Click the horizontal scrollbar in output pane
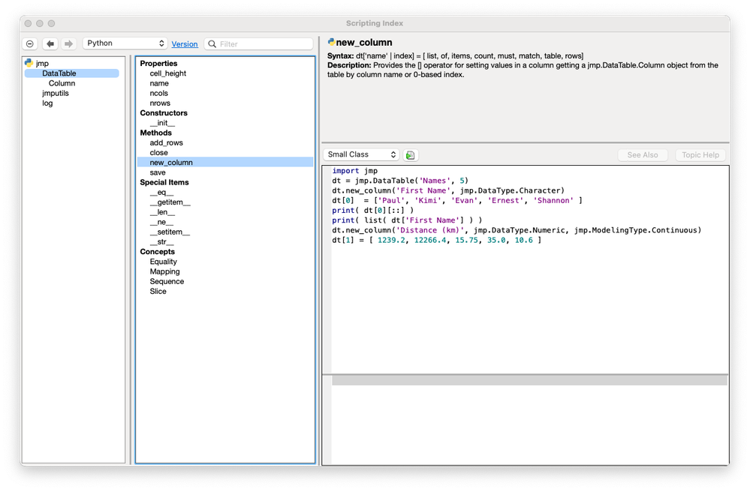This screenshot has height=491, width=750. pyautogui.click(x=529, y=381)
